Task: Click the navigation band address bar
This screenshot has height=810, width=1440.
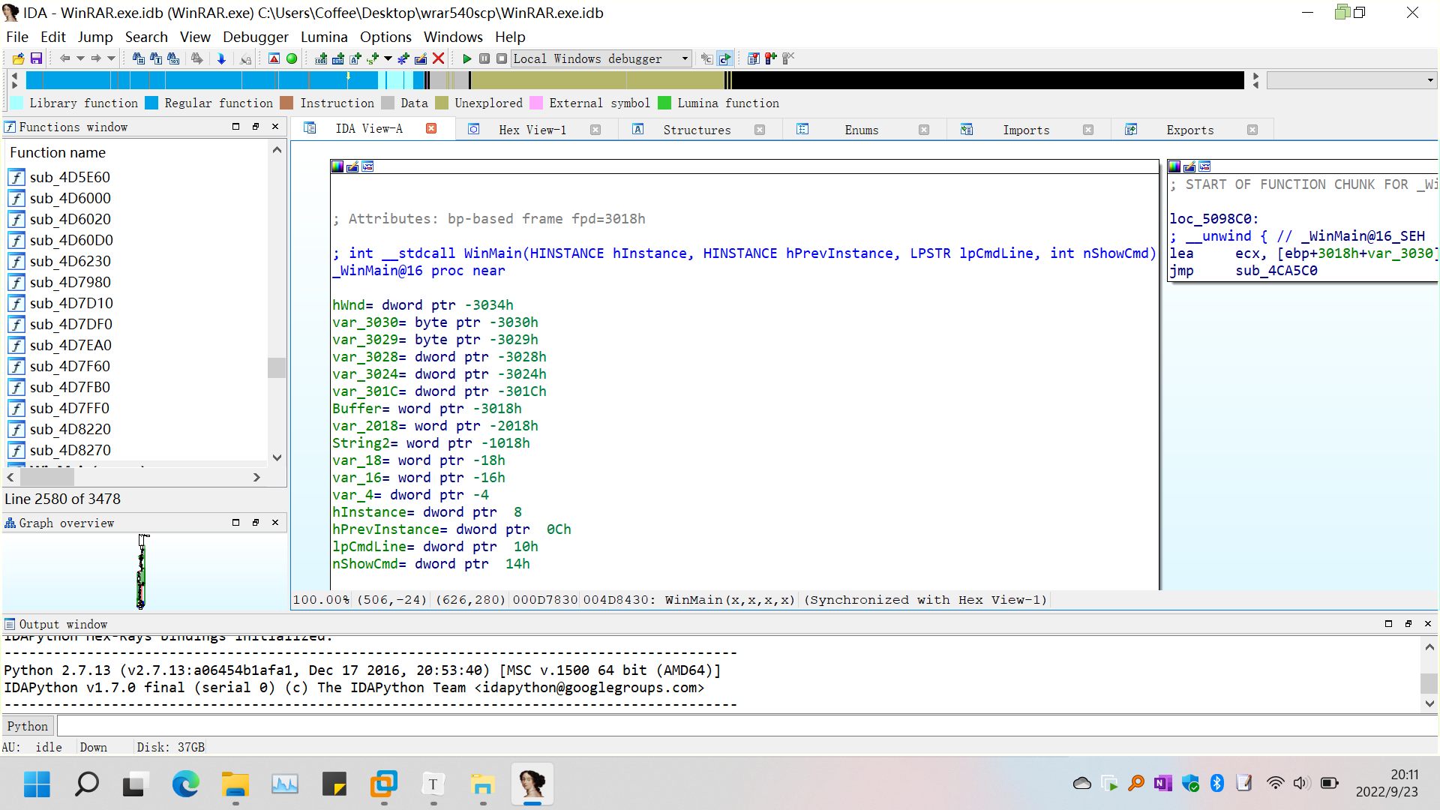Action: tap(634, 79)
